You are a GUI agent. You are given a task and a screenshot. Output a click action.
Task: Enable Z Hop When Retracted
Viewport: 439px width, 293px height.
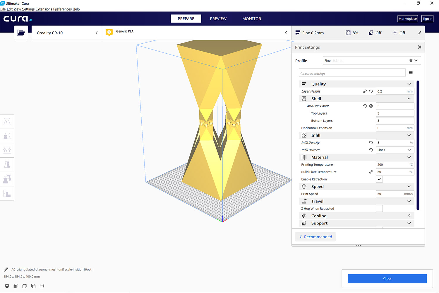click(379, 208)
